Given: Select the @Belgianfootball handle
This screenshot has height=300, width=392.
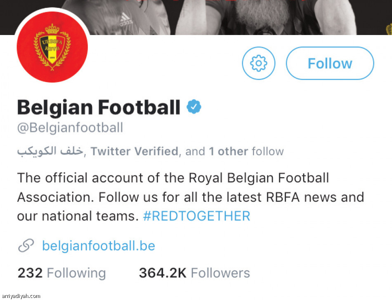Looking at the screenshot, I should pyautogui.click(x=70, y=127).
